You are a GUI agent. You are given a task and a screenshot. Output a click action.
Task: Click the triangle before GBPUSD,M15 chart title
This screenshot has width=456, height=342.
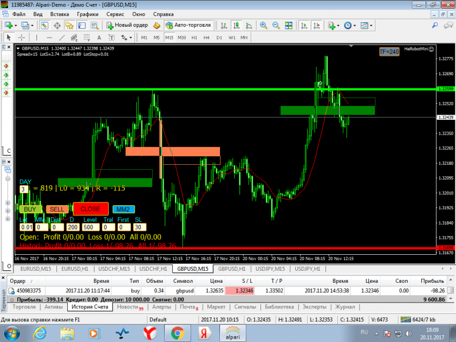tap(18, 48)
